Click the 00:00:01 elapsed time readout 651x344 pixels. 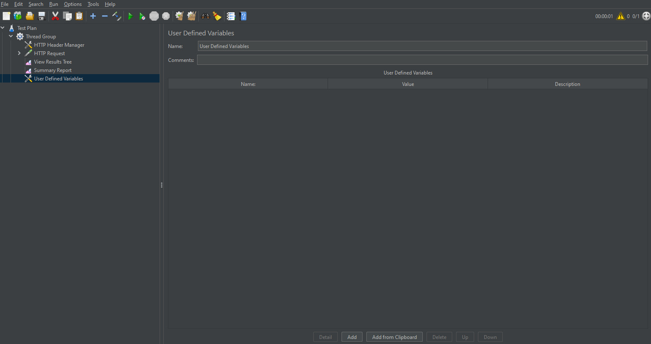point(604,16)
